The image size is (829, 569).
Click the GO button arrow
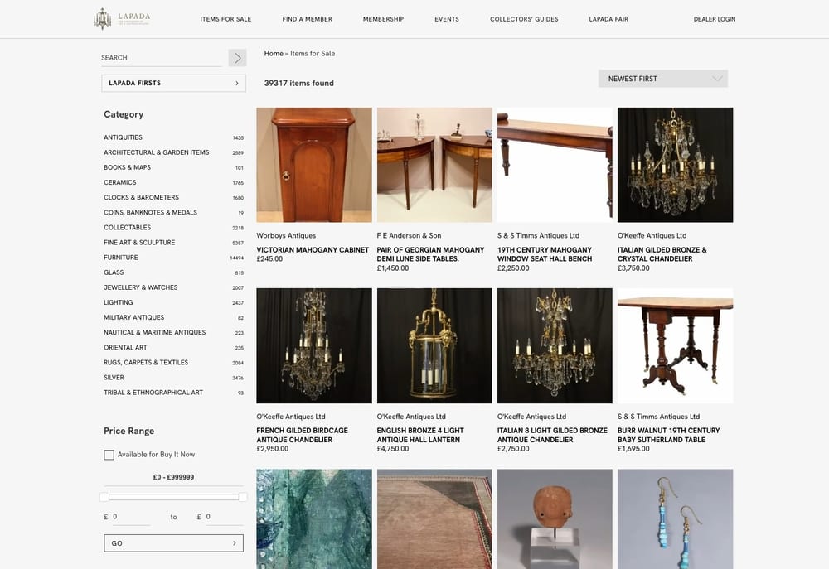pos(234,543)
